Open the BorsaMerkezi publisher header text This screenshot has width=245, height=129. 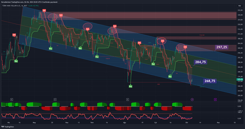(x=29, y=2)
